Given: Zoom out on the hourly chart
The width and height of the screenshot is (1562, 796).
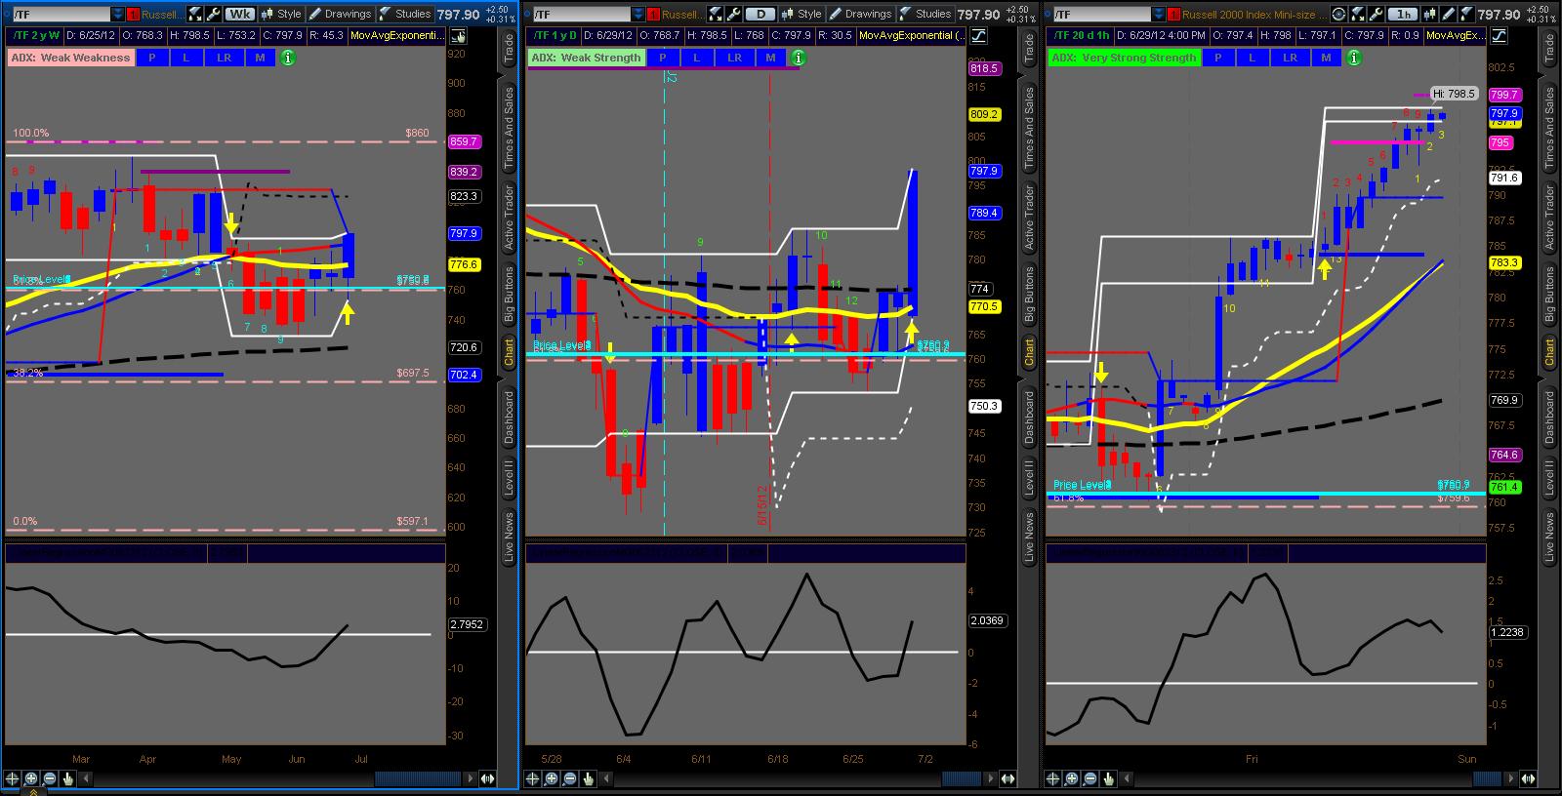Looking at the screenshot, I should click(x=1089, y=778).
